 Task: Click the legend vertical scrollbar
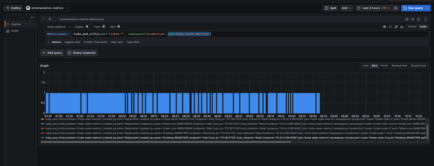[x=428, y=132]
